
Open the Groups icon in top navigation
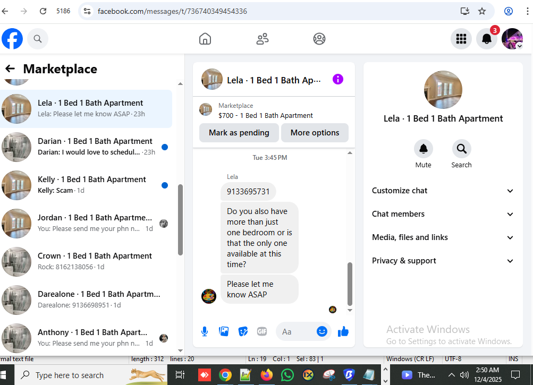point(319,39)
